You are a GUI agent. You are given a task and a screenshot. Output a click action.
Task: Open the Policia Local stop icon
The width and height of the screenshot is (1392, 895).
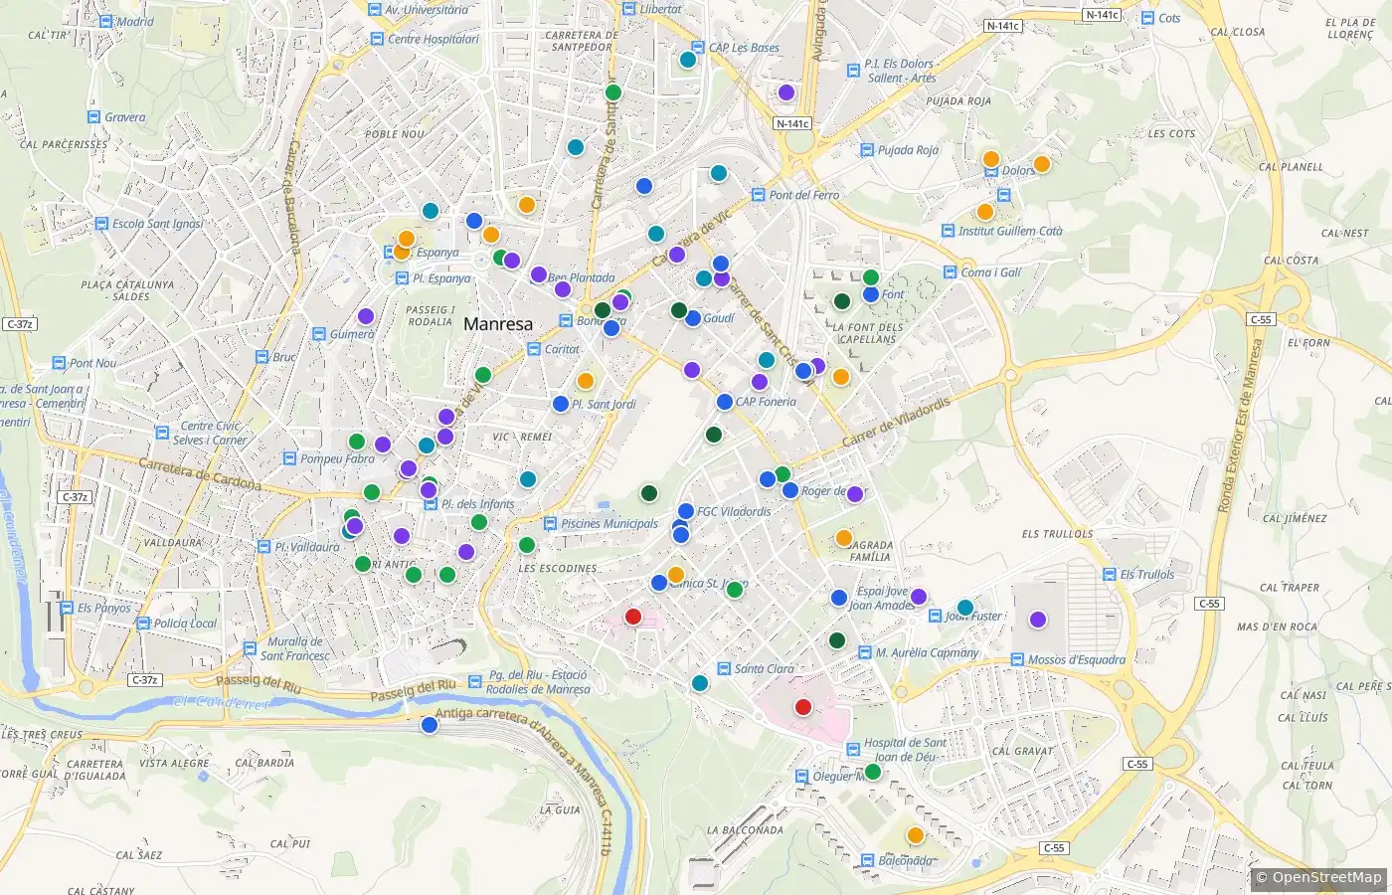pyautogui.click(x=142, y=624)
